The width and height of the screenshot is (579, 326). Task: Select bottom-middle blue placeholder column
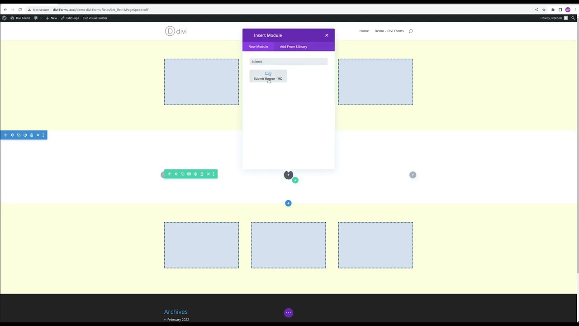tap(288, 245)
